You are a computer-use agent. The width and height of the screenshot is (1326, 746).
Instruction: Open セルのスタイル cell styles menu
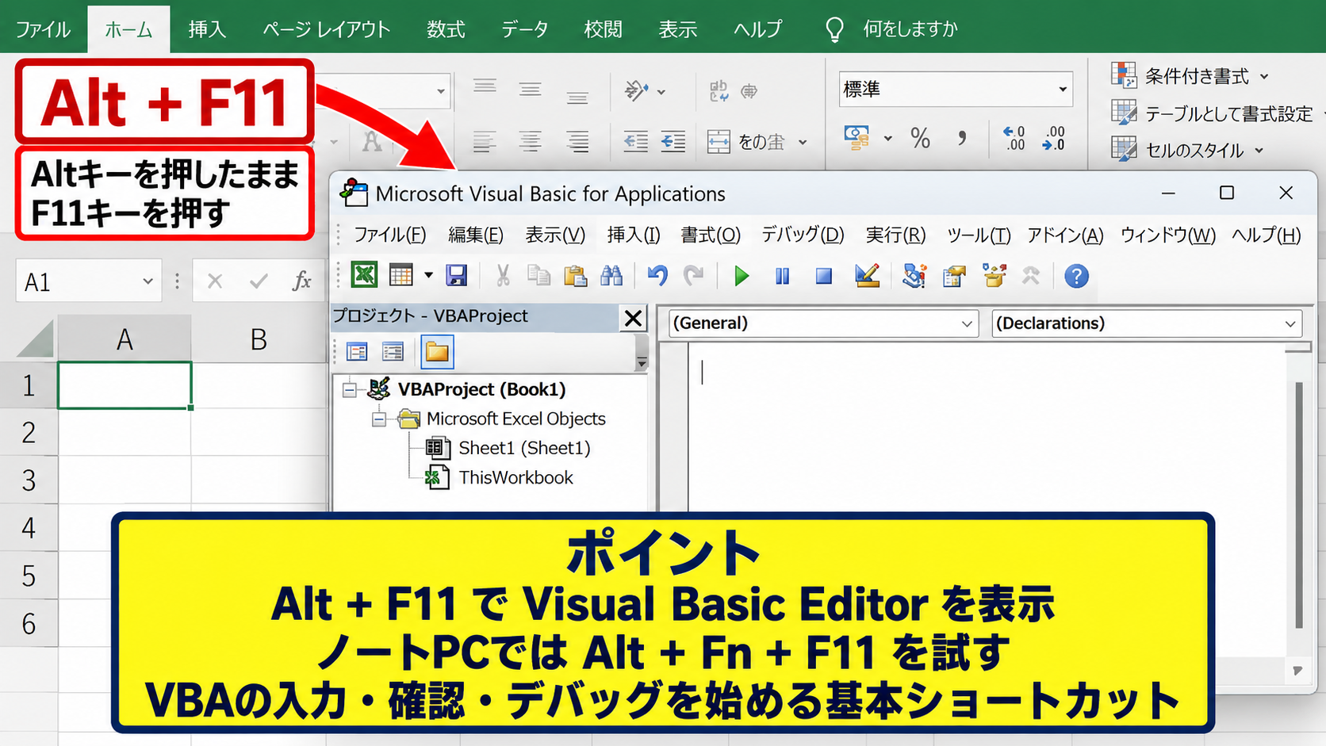click(1187, 150)
